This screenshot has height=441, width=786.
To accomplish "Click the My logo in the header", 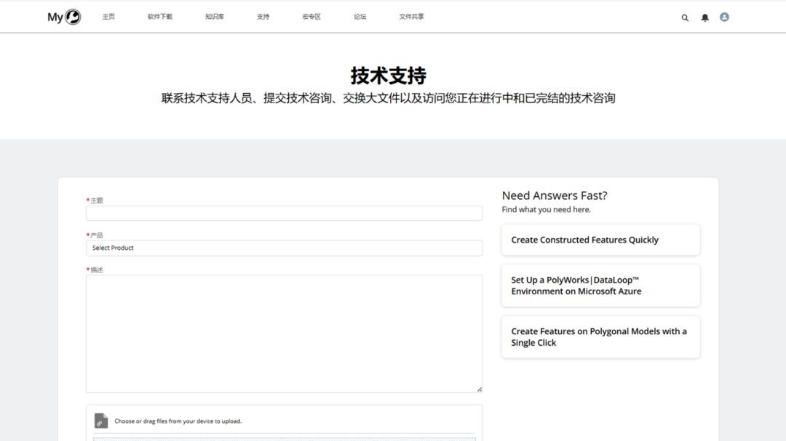I will point(64,17).
